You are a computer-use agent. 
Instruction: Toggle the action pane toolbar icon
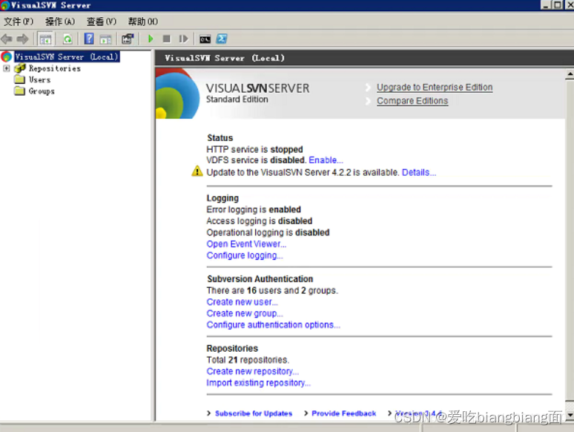point(106,39)
